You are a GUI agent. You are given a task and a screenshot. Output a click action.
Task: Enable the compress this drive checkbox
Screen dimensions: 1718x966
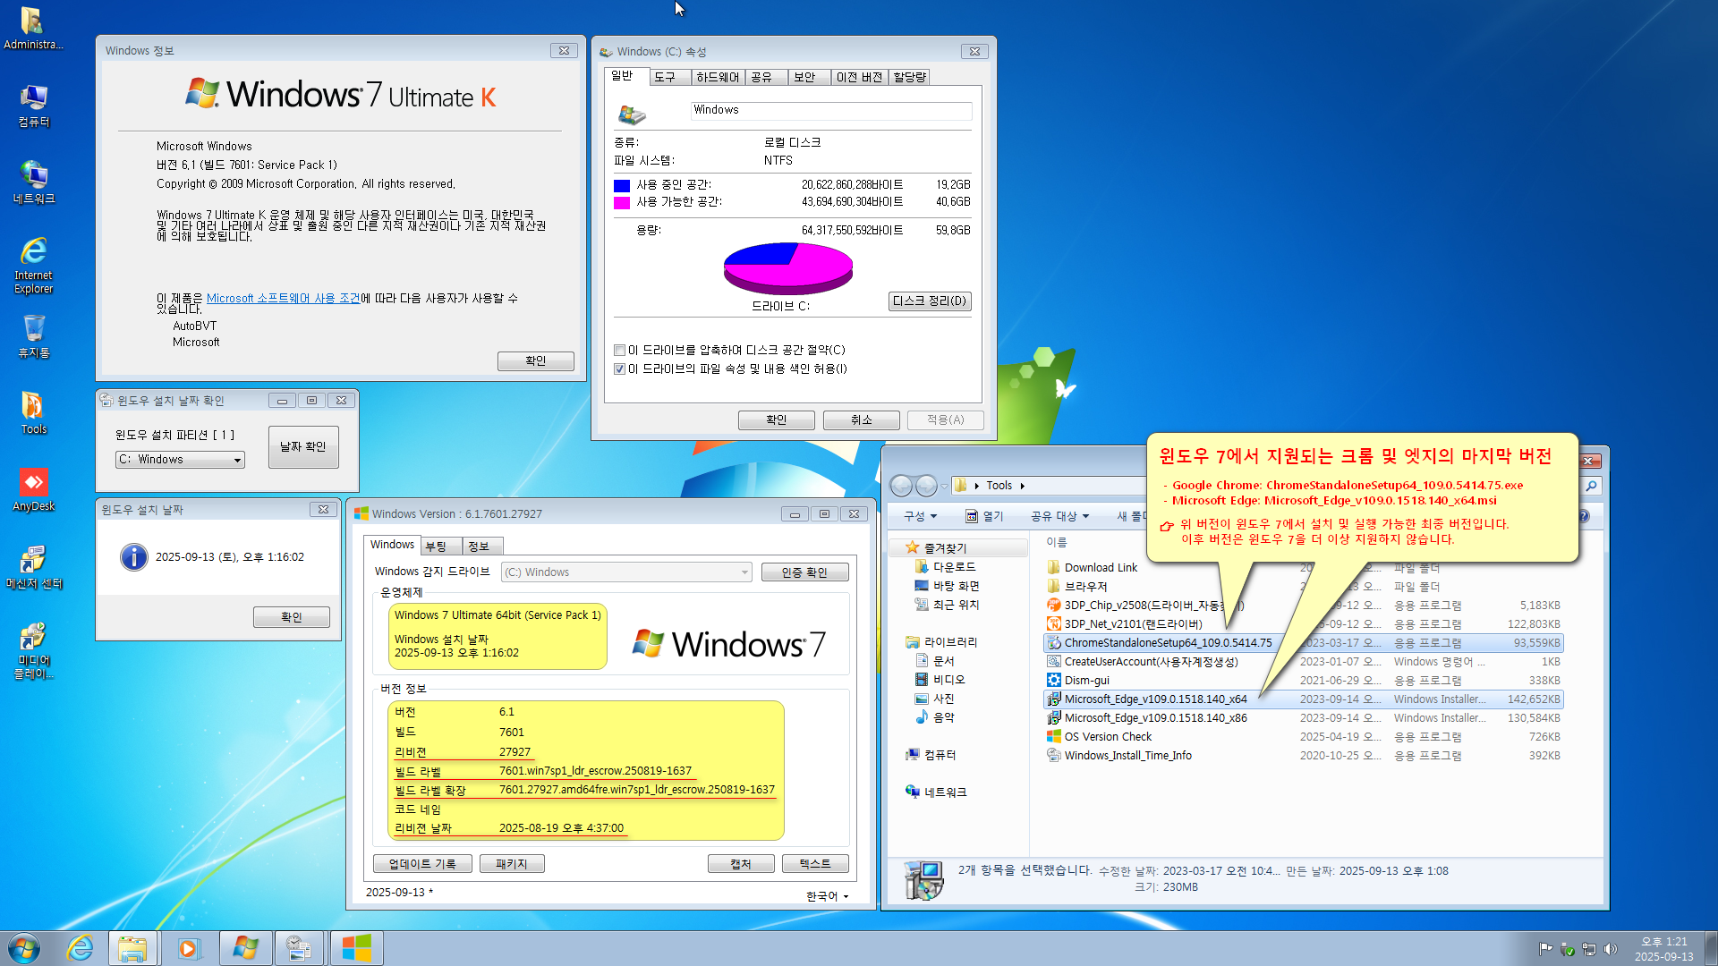click(x=619, y=351)
